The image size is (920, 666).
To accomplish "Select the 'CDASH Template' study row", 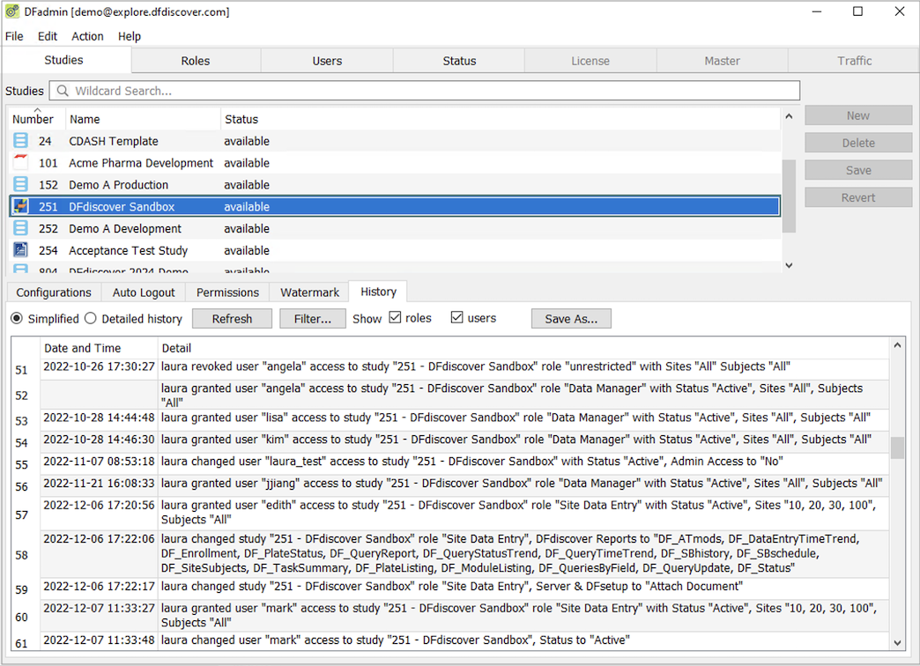I will pyautogui.click(x=395, y=141).
